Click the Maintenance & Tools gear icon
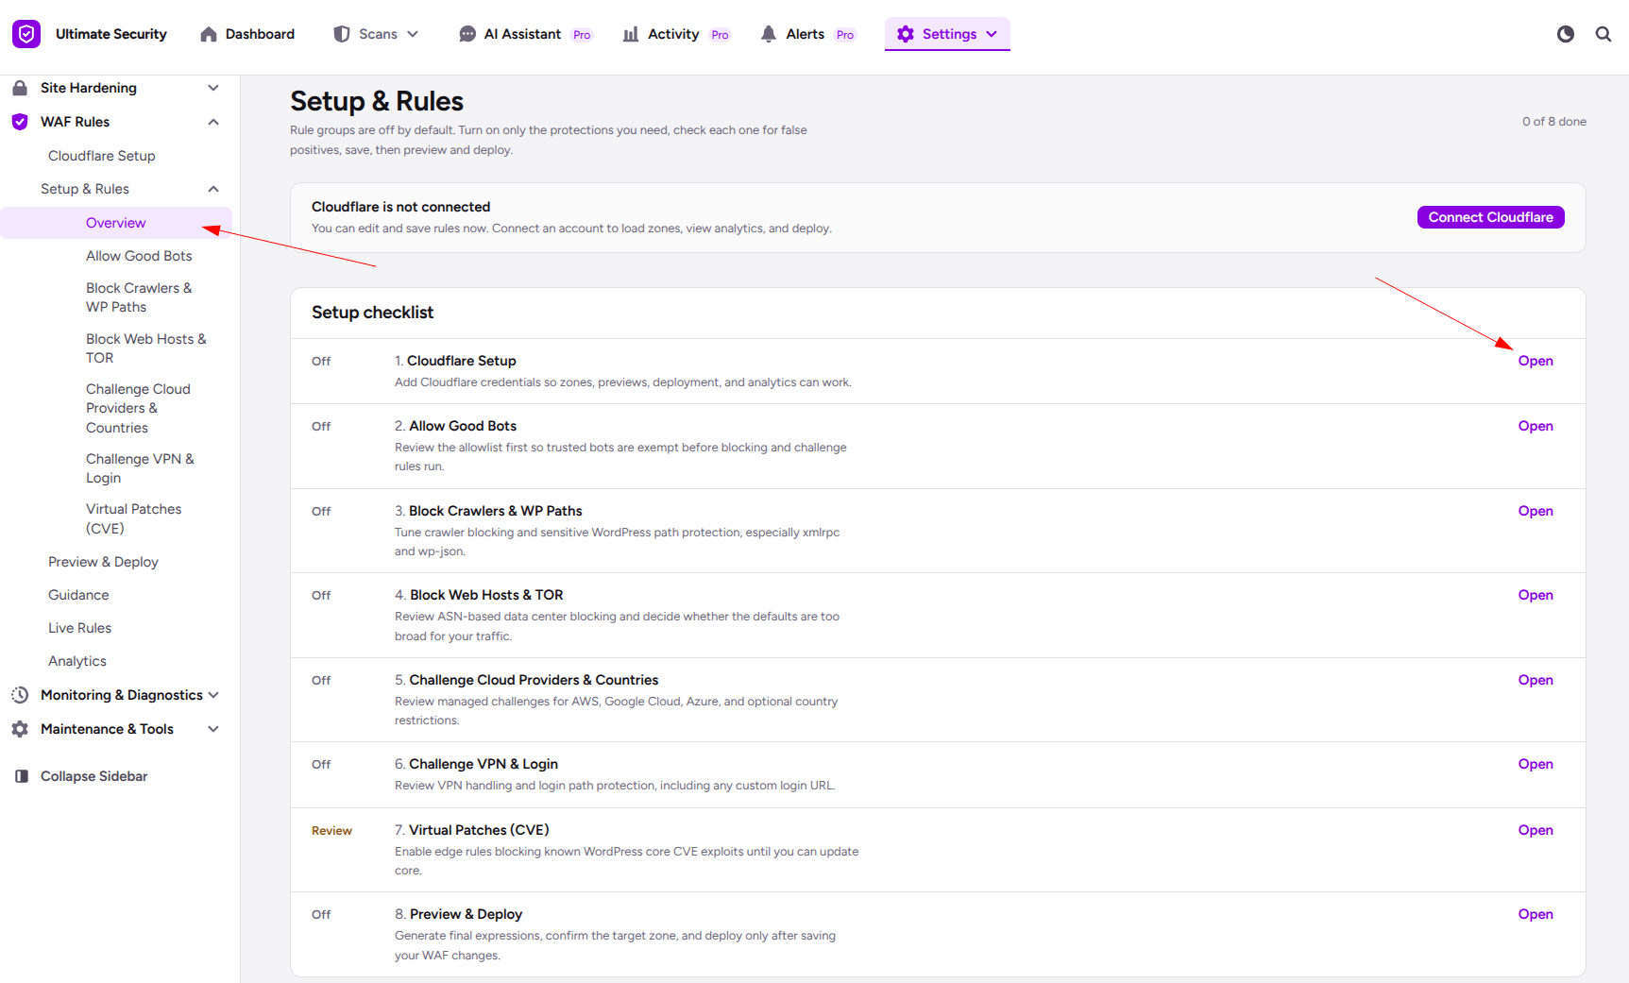 point(20,729)
